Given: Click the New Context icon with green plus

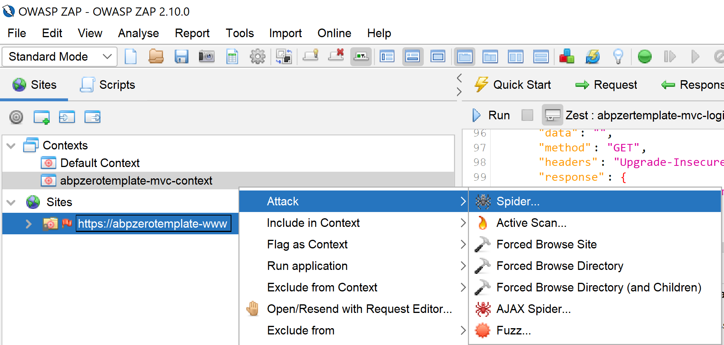Looking at the screenshot, I should pos(41,117).
